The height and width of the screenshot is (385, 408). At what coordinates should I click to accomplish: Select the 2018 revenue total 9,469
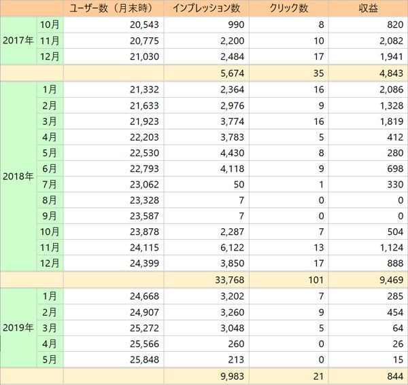click(368, 279)
